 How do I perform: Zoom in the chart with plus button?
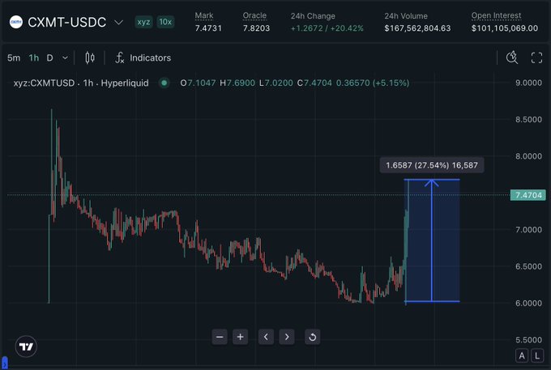coord(241,337)
